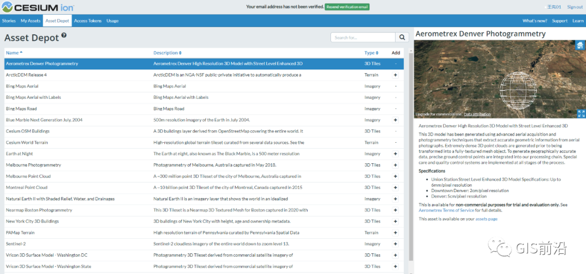Open the Asset Depot help icon

pyautogui.click(x=64, y=35)
